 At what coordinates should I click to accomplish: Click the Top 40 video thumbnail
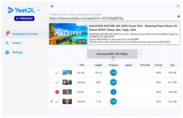pyautogui.click(x=67, y=102)
